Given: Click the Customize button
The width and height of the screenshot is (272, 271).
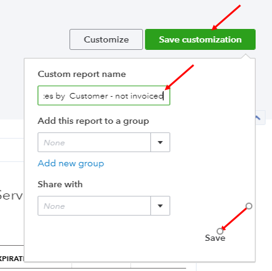Looking at the screenshot, I should coord(106,39).
